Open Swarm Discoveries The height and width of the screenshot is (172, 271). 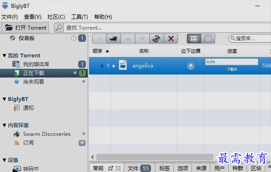pos(47,134)
